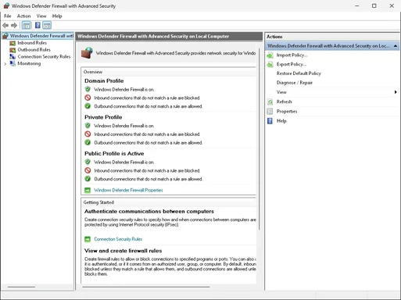401x300 pixels.
Task: Click green arrow icon beside Connection Security Rules link
Action: [88, 239]
